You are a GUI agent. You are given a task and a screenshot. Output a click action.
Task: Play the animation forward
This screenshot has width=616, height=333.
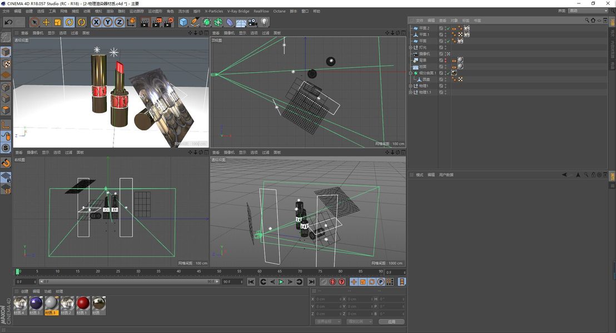[x=281, y=281]
